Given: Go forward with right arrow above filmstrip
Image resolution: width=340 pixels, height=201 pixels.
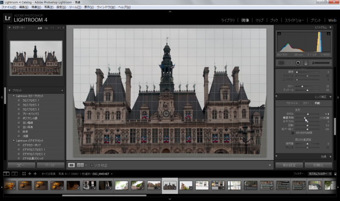Looking at the screenshot, I should (x=35, y=173).
